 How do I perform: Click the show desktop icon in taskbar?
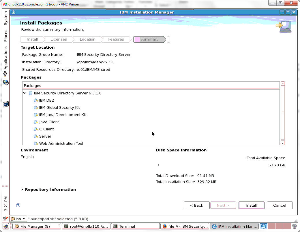[x=6, y=227]
